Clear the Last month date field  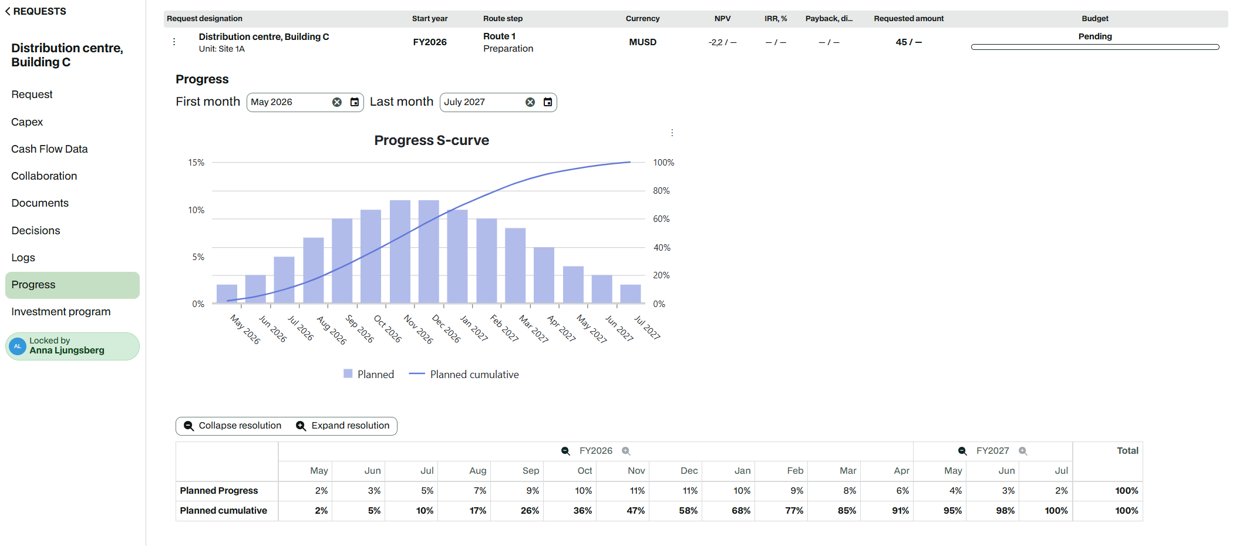tap(530, 102)
